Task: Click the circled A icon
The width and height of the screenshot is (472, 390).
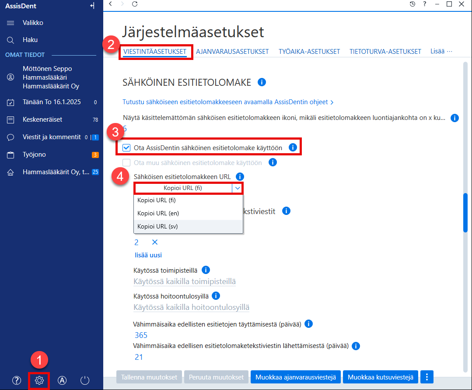Action: (x=62, y=380)
